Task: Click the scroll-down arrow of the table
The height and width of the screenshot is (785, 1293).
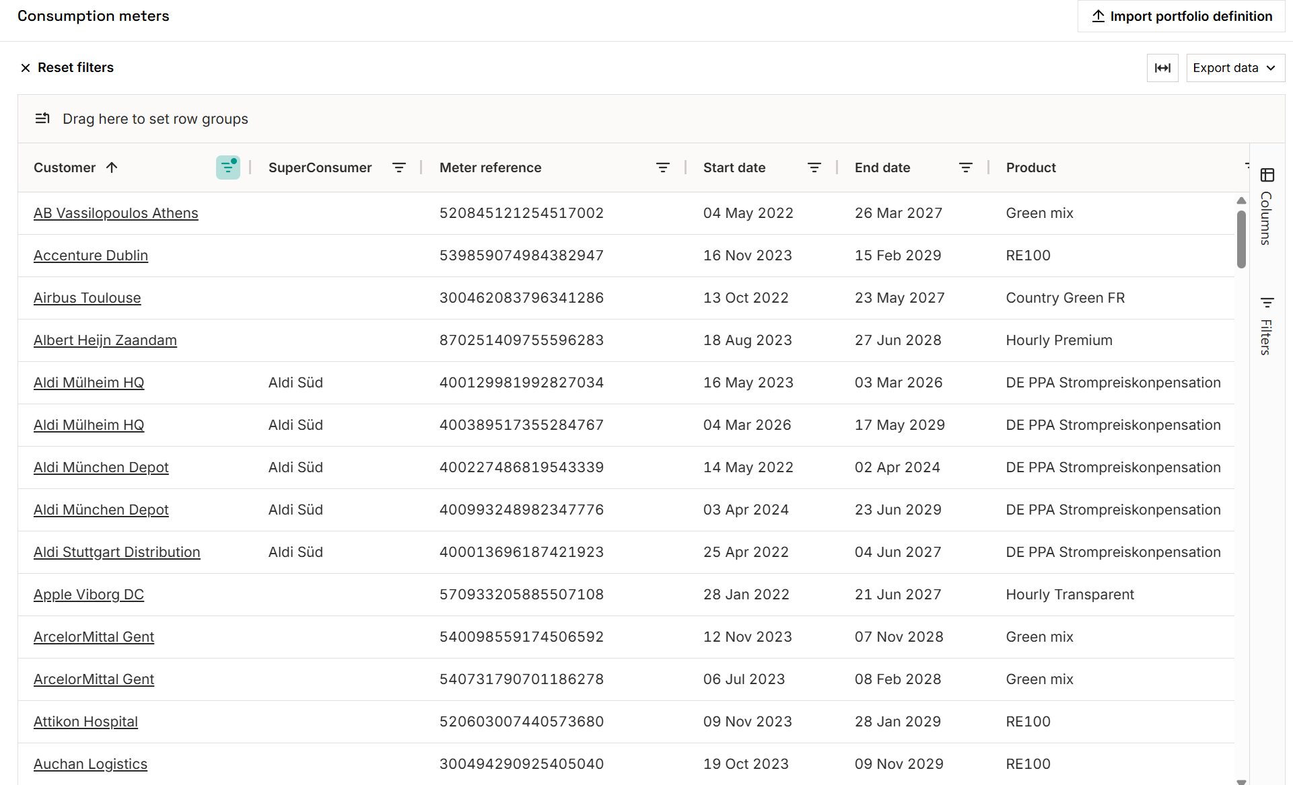Action: 1241,781
